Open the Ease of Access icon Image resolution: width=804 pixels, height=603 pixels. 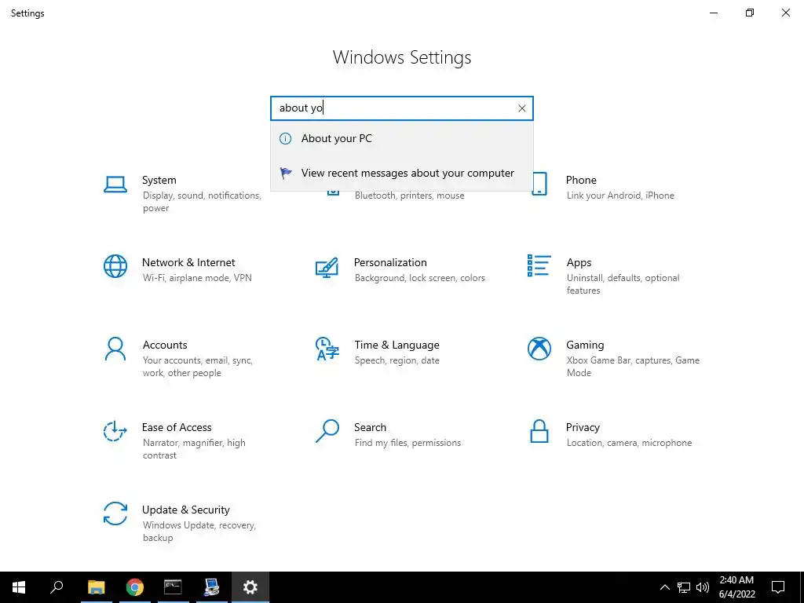click(x=115, y=431)
